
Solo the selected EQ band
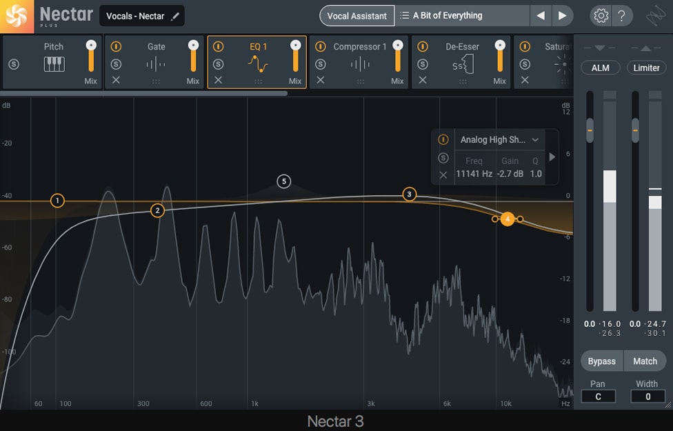click(x=443, y=158)
